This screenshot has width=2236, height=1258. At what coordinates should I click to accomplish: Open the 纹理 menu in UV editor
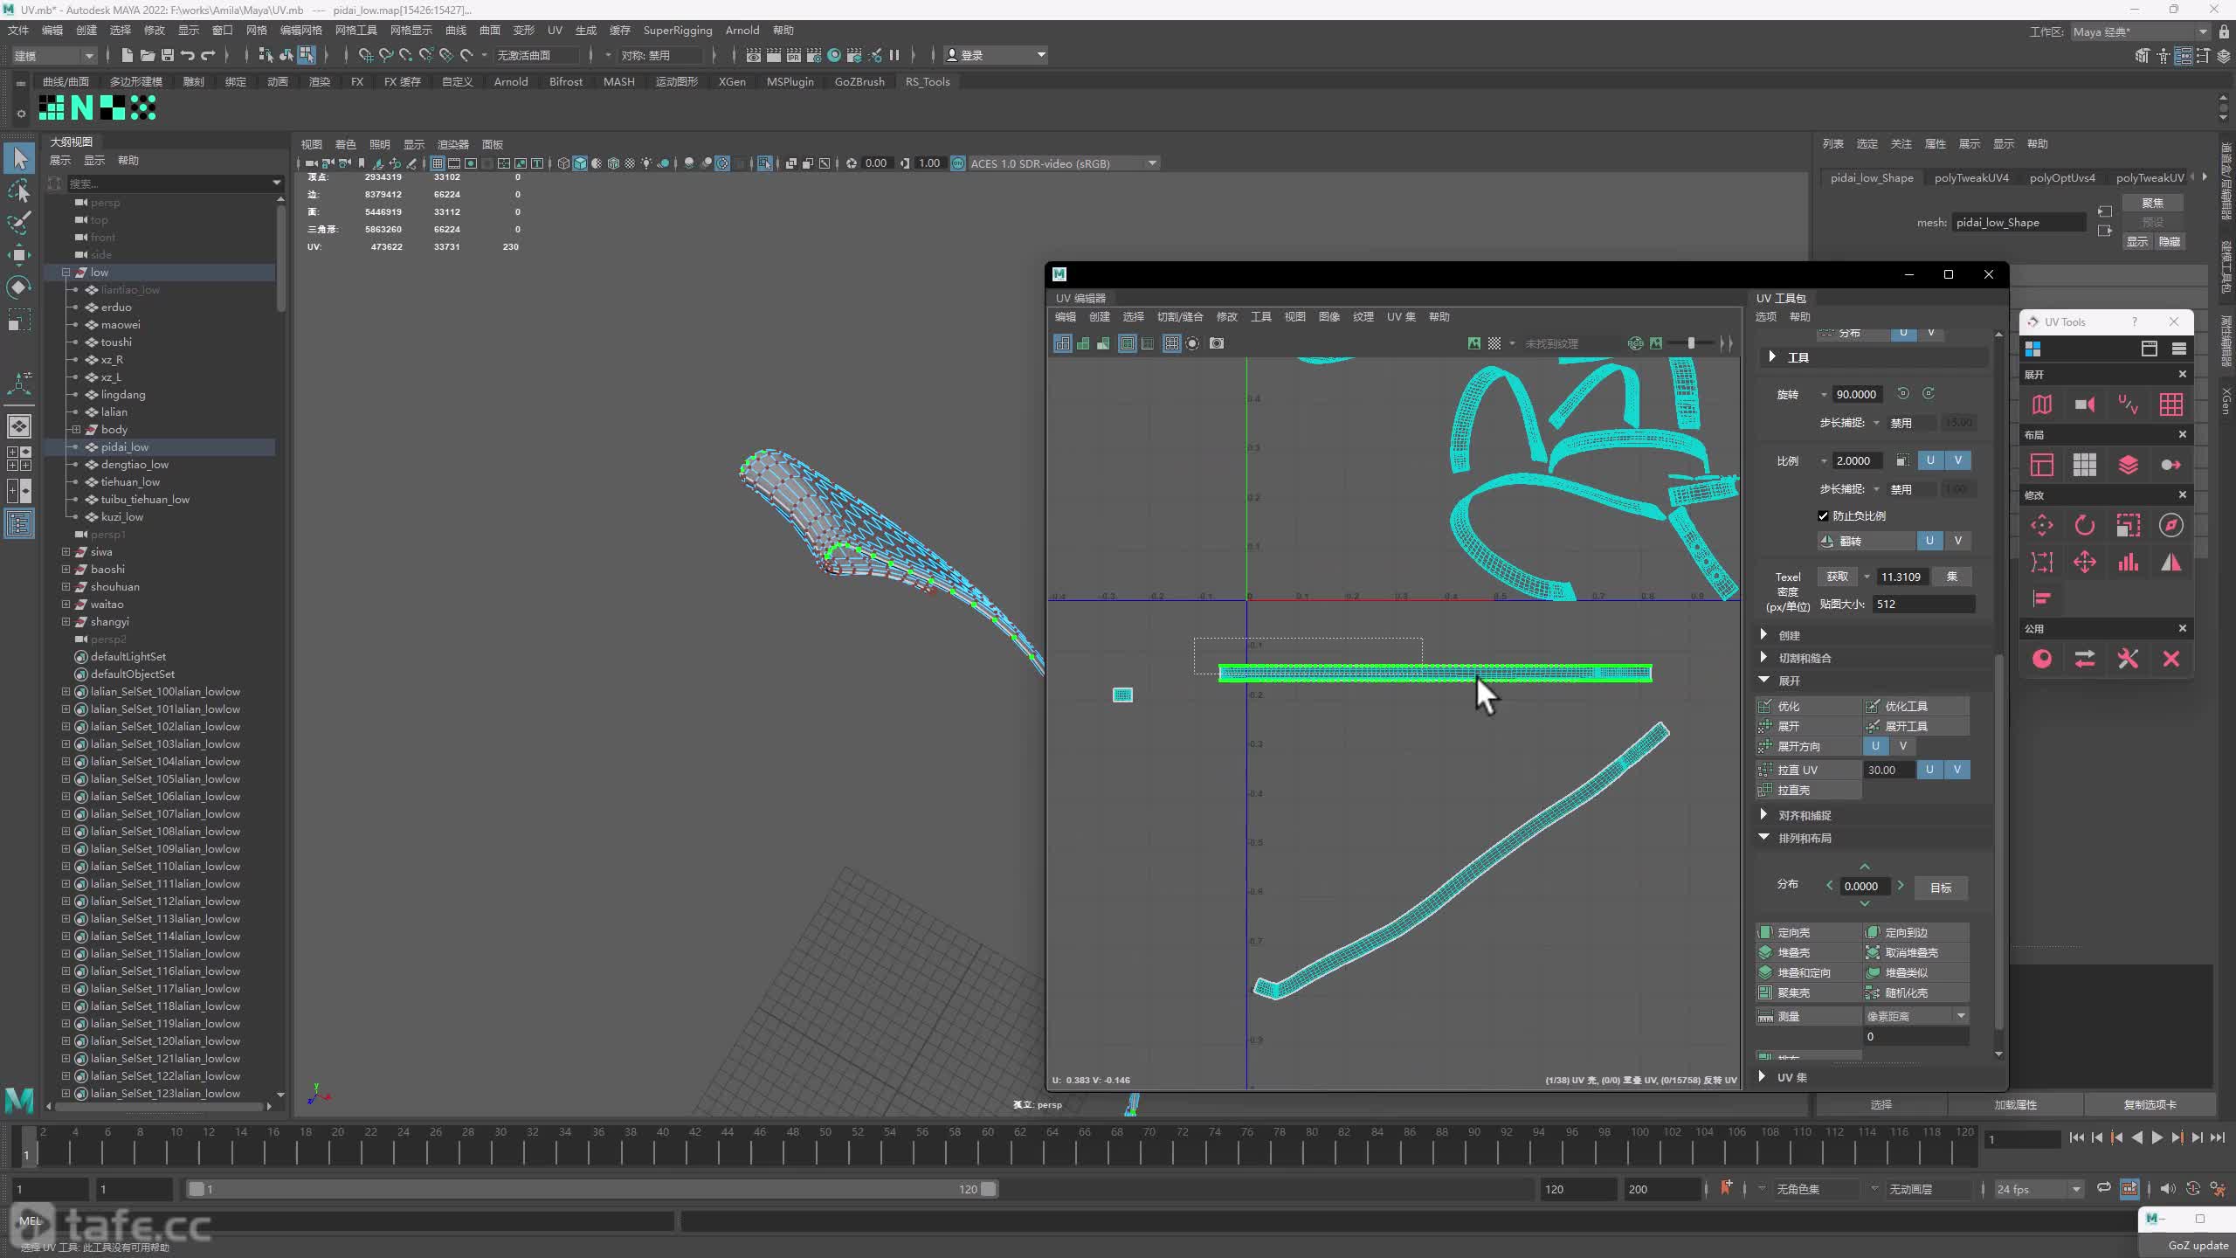pos(1363,316)
